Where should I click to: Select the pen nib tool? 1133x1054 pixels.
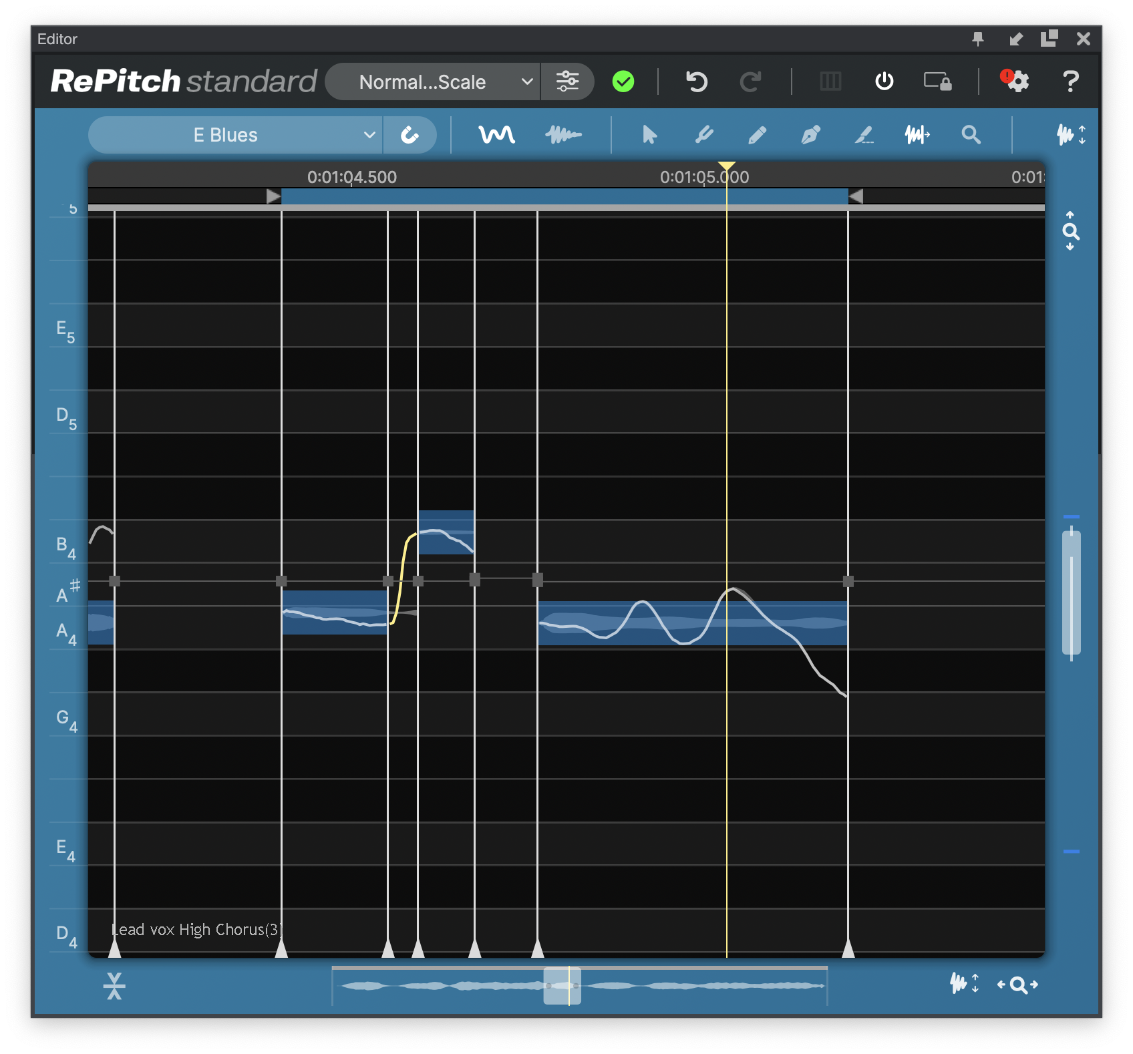click(x=810, y=136)
